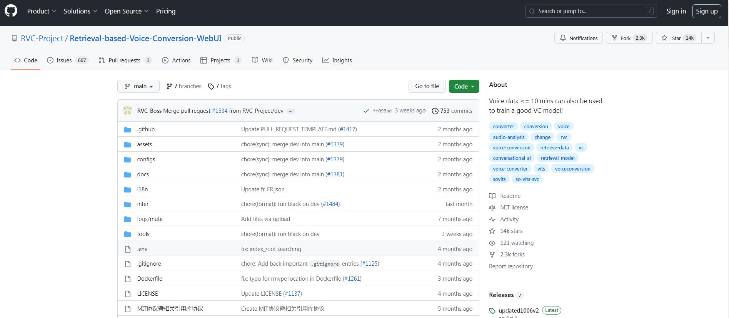Click the docs folder icon
The width and height of the screenshot is (729, 318).
128,174
